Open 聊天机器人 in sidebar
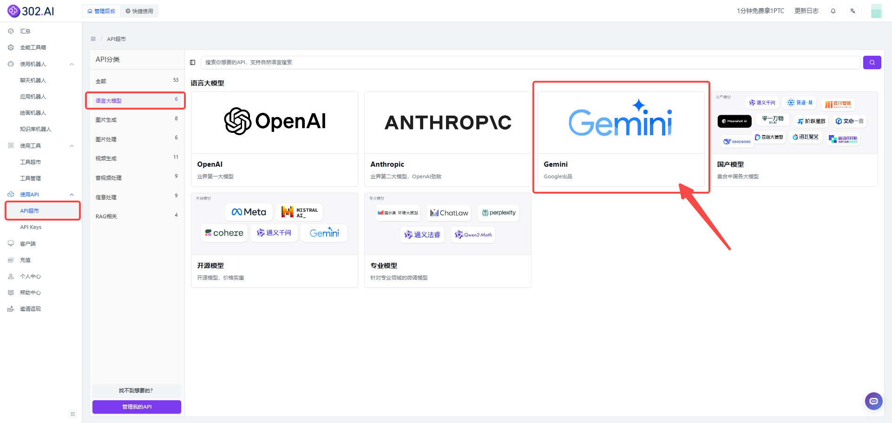The width and height of the screenshot is (892, 423). tap(33, 80)
